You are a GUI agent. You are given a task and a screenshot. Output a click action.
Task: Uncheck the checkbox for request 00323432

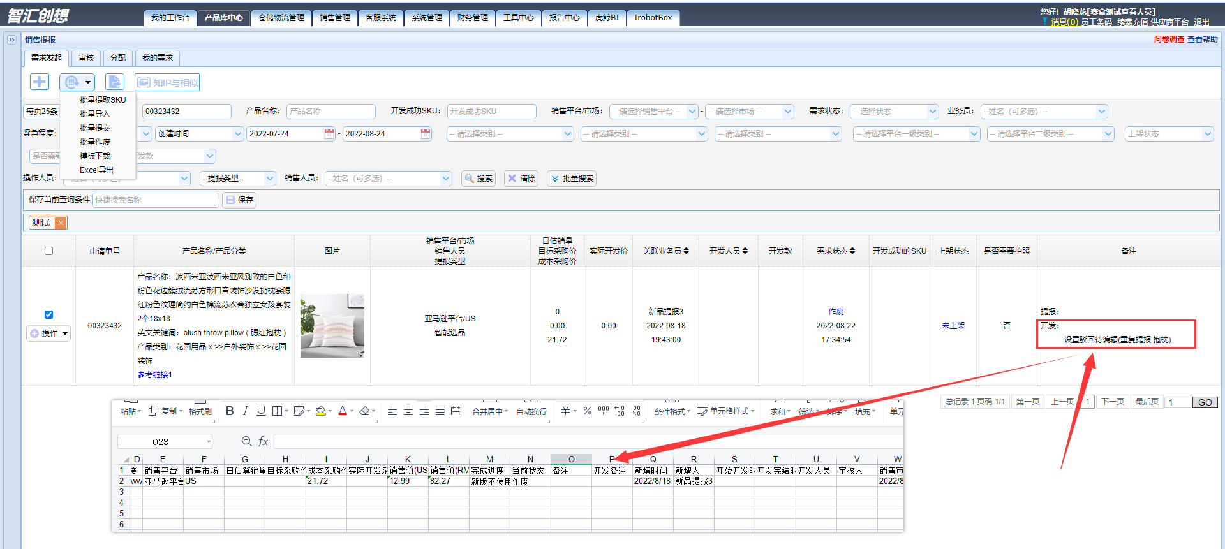(48, 314)
